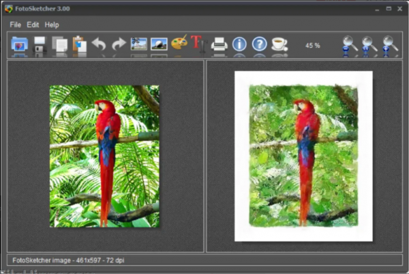Screen dimensions: 409x274
Task: Click the painted parrot result image
Action: pyautogui.click(x=303, y=156)
